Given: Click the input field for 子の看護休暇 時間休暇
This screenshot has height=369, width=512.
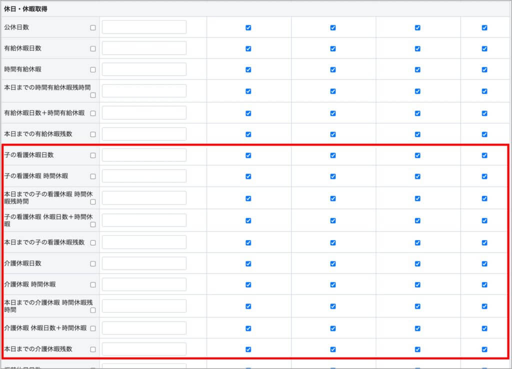Looking at the screenshot, I should pyautogui.click(x=144, y=176).
